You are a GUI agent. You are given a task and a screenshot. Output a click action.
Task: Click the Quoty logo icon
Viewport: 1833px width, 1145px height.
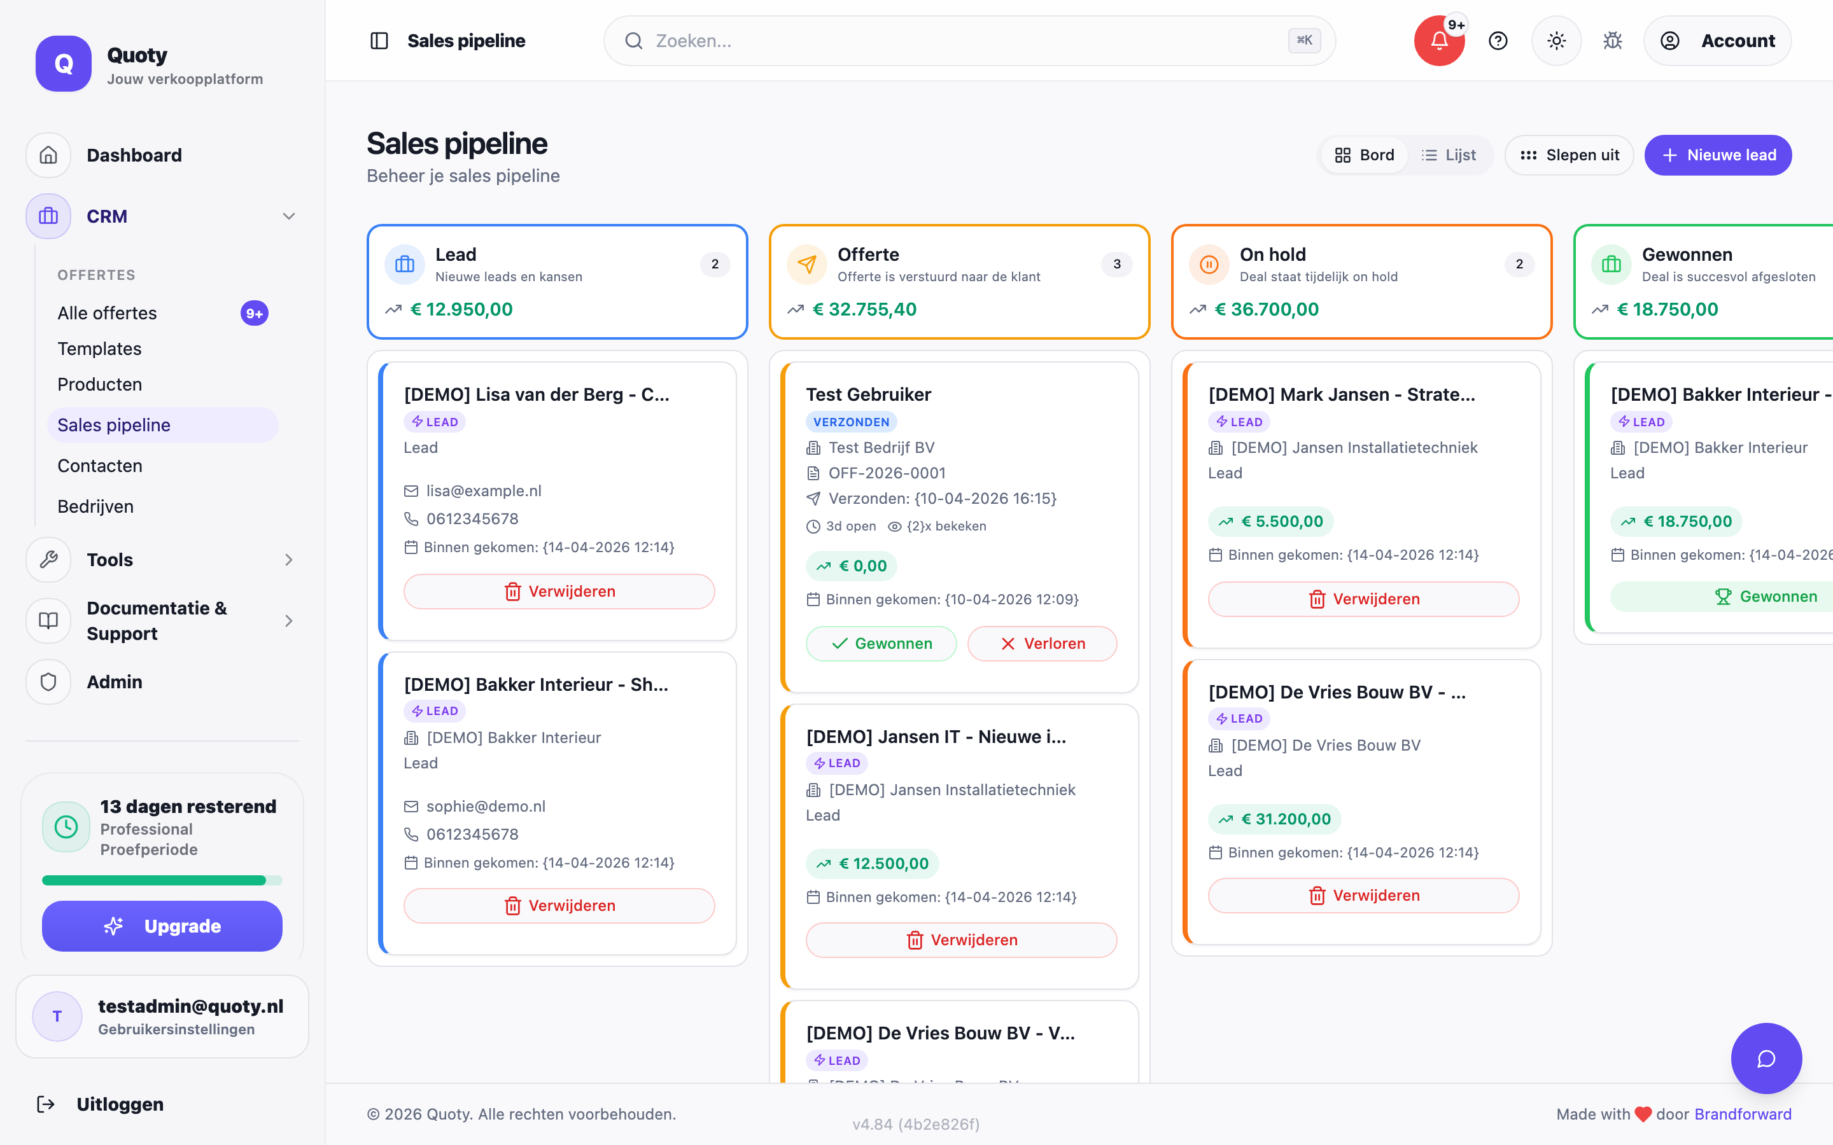click(63, 64)
